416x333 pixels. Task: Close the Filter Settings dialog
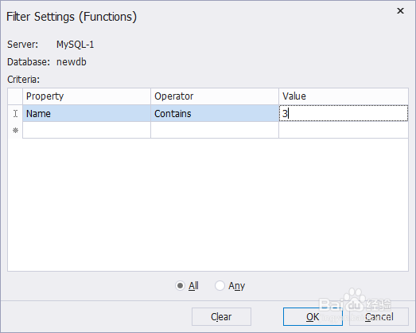tap(400, 10)
